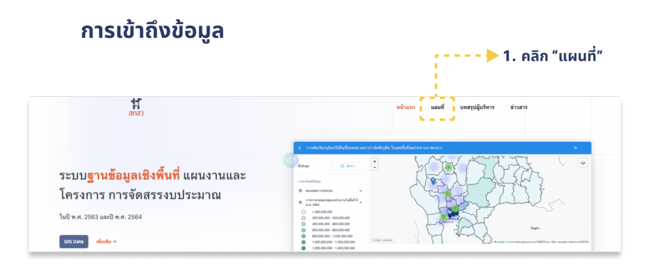
Task: Expand the first layer group chevron in sidebar
Action: (x=360, y=190)
